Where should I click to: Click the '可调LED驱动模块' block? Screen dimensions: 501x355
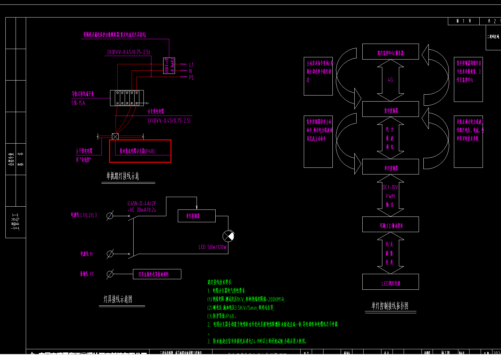391,224
